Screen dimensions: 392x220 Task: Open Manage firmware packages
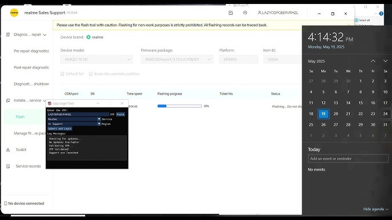click(30, 133)
